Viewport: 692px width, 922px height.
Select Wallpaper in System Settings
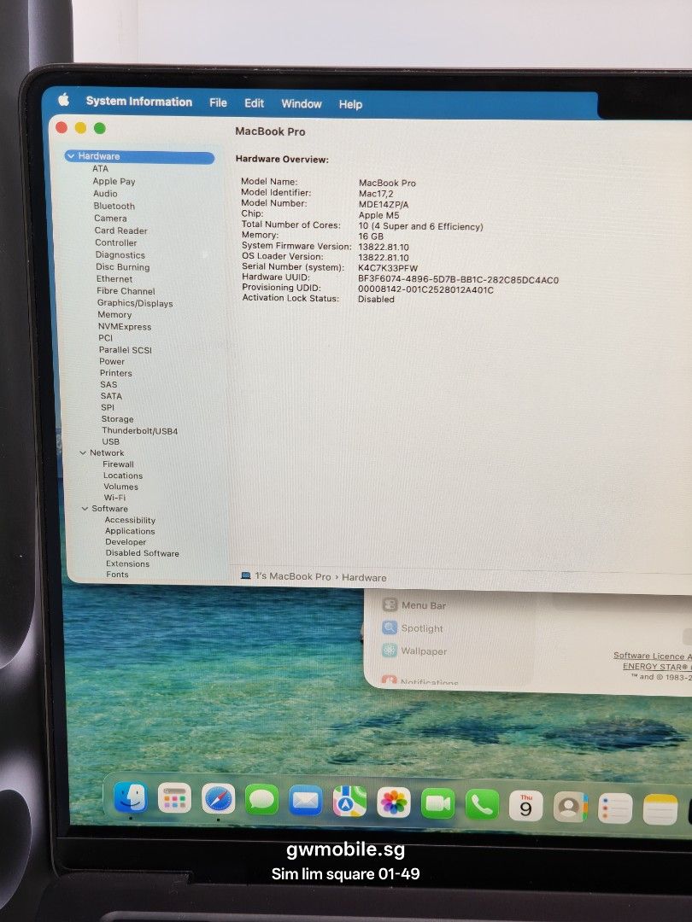[424, 651]
